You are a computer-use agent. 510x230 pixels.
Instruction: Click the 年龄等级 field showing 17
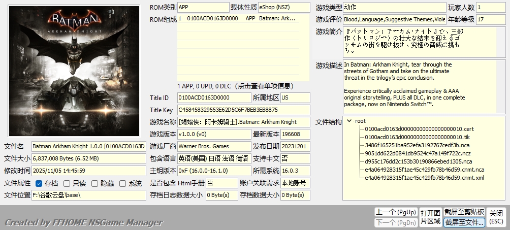tap(491, 19)
